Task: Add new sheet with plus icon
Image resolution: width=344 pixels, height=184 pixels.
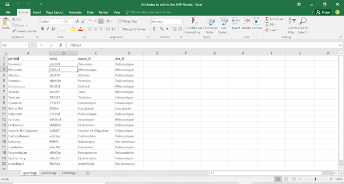Action: click(88, 173)
